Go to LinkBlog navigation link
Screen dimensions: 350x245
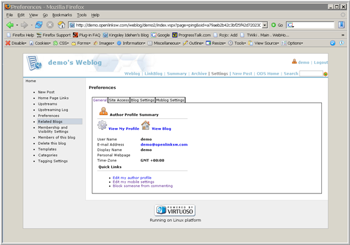coord(153,73)
